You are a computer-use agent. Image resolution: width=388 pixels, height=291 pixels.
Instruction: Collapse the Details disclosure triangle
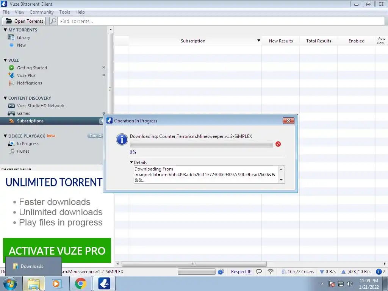tap(131, 162)
